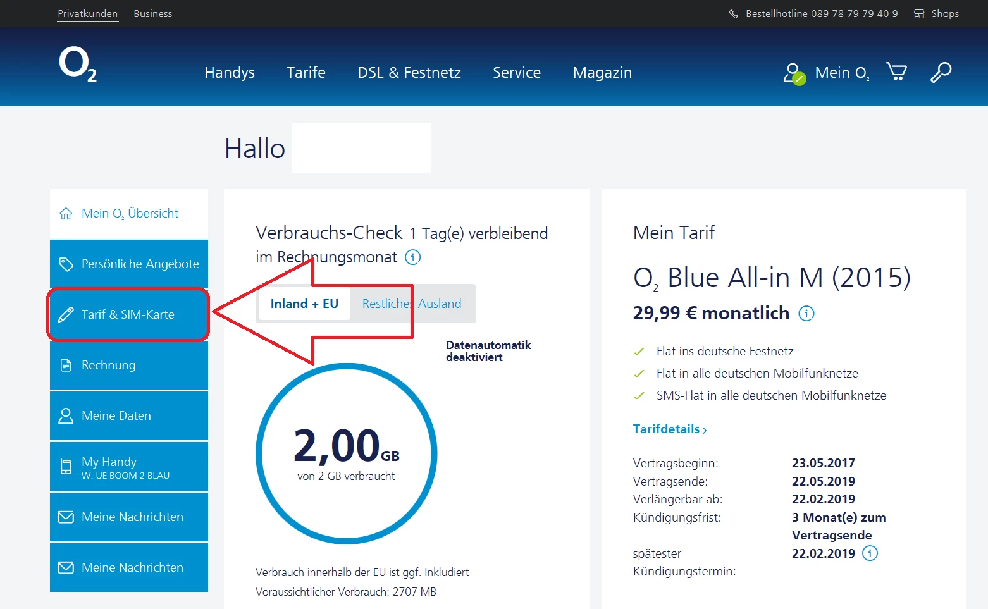This screenshot has height=609, width=988.
Task: Open the shopping cart
Action: coord(896,71)
